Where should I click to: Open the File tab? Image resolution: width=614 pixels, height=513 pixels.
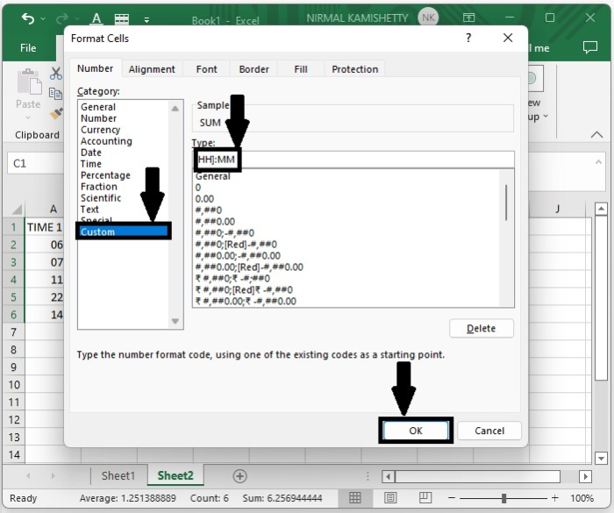pyautogui.click(x=28, y=47)
